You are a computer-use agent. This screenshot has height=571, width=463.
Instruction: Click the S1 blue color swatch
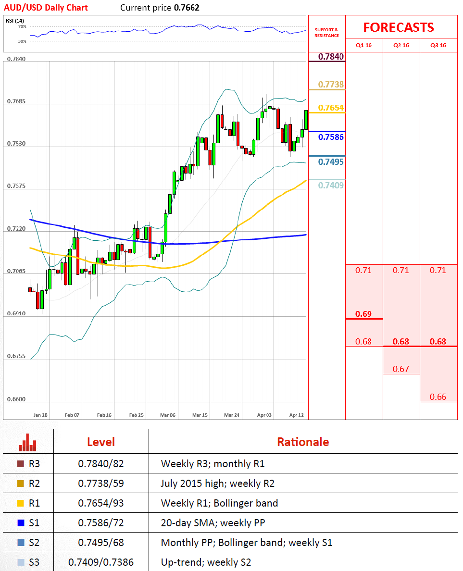pyautogui.click(x=21, y=522)
